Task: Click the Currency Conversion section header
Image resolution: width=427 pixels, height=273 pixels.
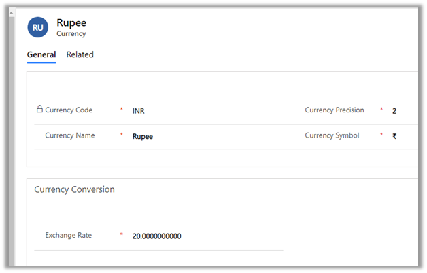Action: point(74,189)
